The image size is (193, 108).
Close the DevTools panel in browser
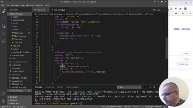point(191,13)
